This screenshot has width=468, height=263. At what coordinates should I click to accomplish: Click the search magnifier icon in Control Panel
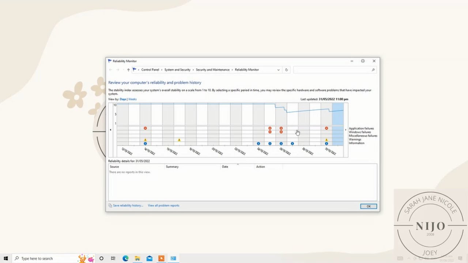click(373, 70)
